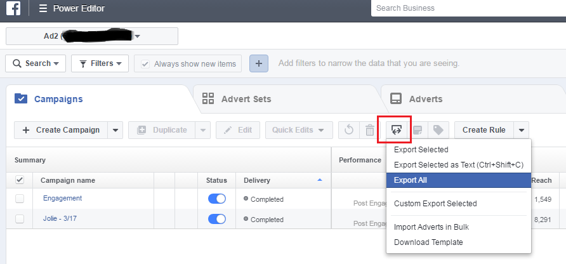Click the Search Business input field
The width and height of the screenshot is (566, 264).
[468, 8]
